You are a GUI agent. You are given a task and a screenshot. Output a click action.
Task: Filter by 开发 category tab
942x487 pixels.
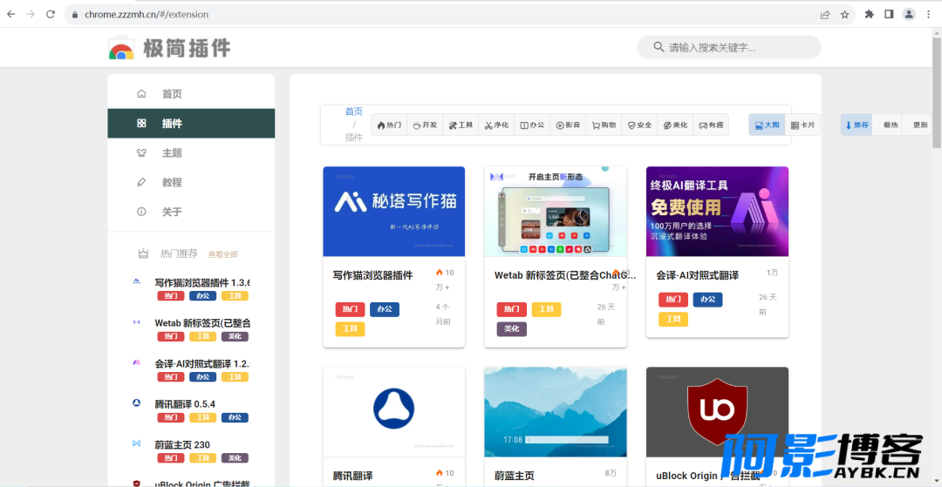(425, 125)
